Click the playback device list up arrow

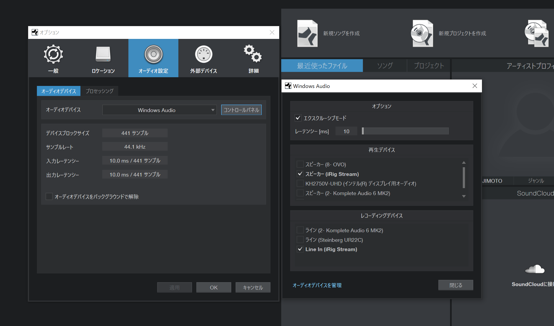point(464,163)
